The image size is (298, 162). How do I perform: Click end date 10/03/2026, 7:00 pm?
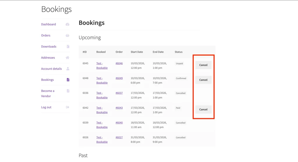click(x=160, y=81)
